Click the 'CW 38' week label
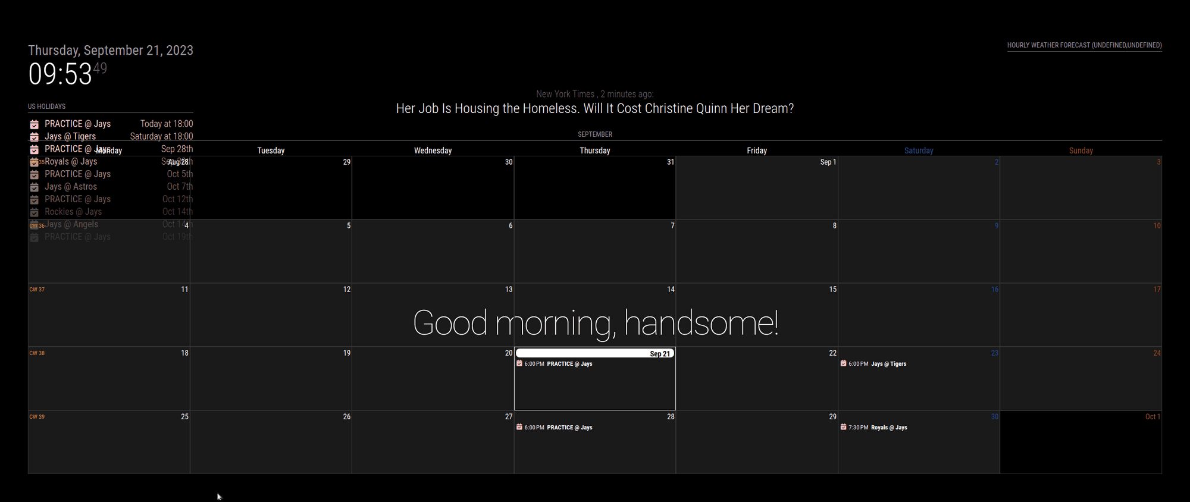This screenshot has width=1190, height=502. click(x=37, y=353)
